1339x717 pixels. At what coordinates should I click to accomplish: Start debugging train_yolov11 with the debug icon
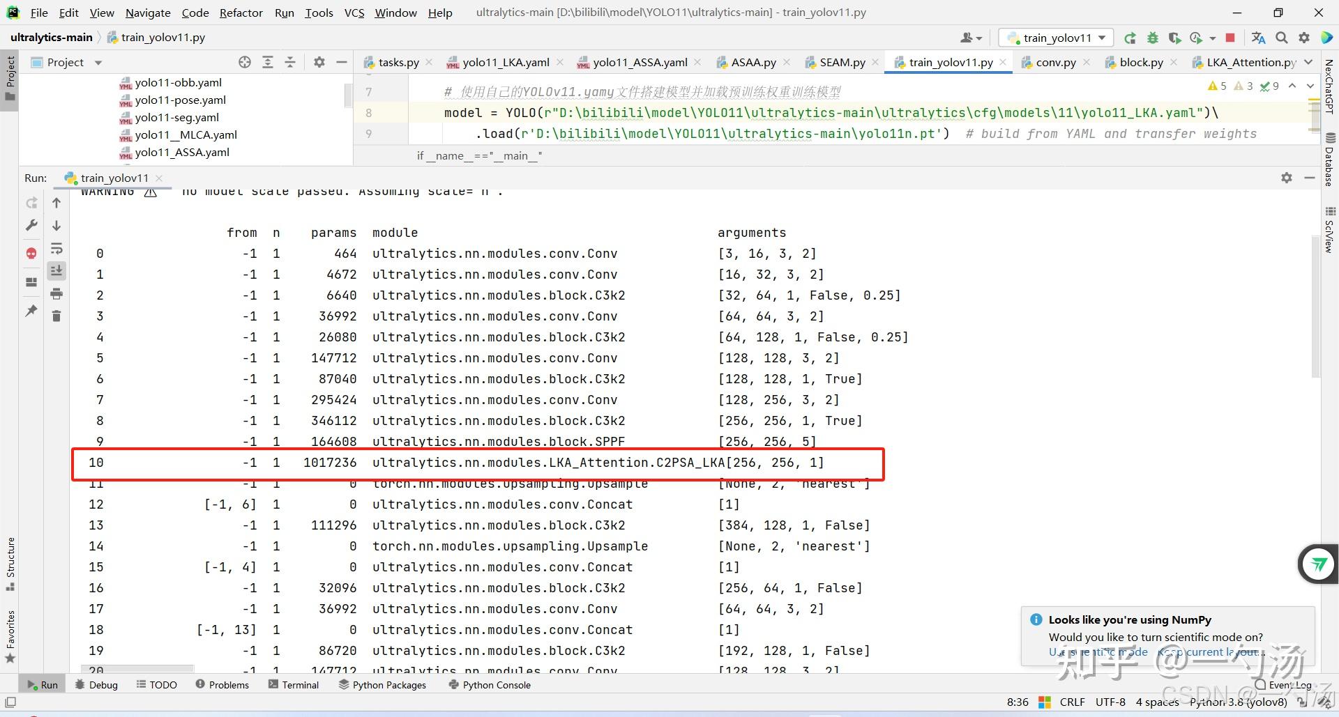(x=1153, y=37)
